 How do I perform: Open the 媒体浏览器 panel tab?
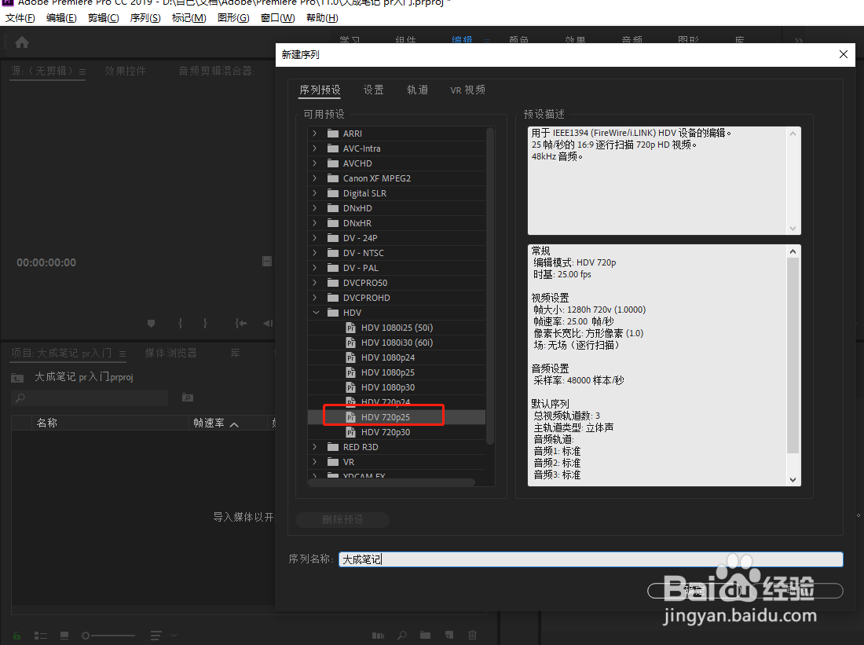coord(170,354)
